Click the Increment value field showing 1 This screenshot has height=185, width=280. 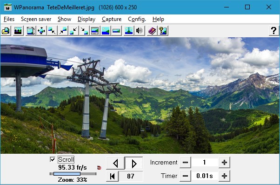[205, 163]
